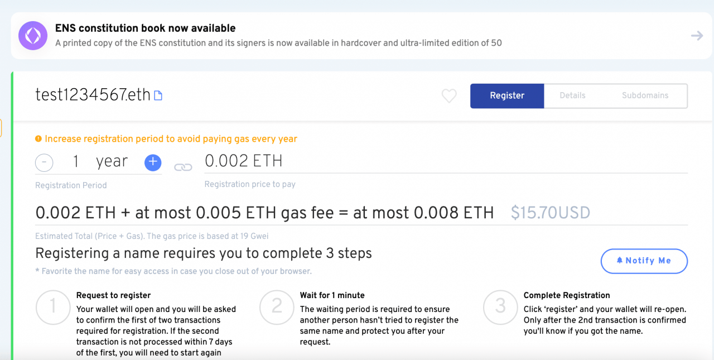Switch to the Register tab
Screen dimensions: 714x360
tap(507, 95)
